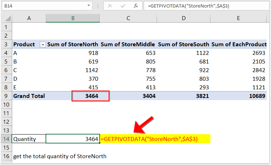Click the cell with text 'get the total quantity of StoreNorth'
Screen dimensions: 271x165
click(60, 156)
